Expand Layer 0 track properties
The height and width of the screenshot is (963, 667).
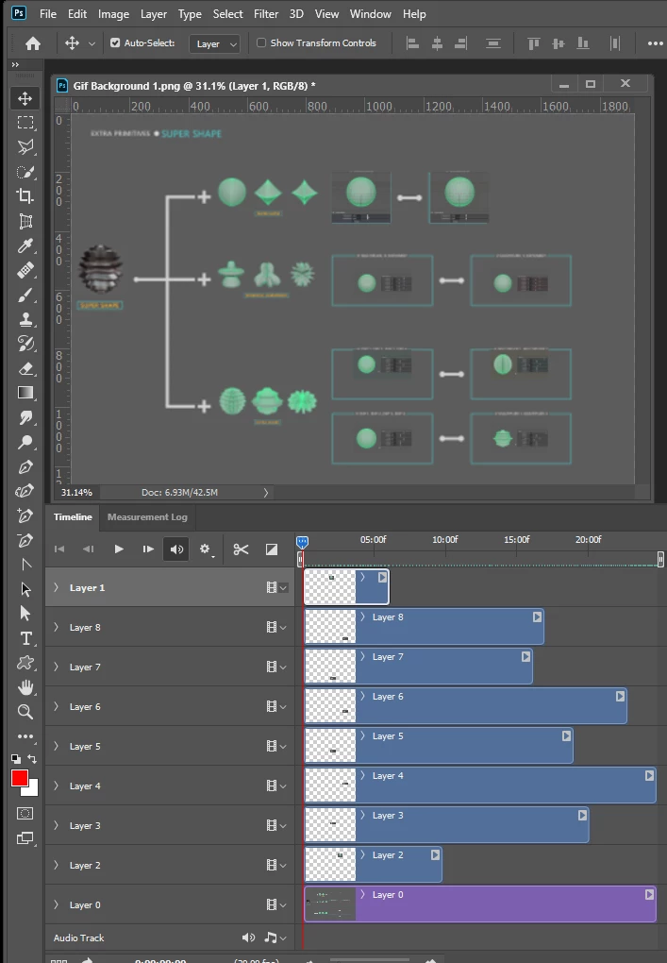point(56,904)
